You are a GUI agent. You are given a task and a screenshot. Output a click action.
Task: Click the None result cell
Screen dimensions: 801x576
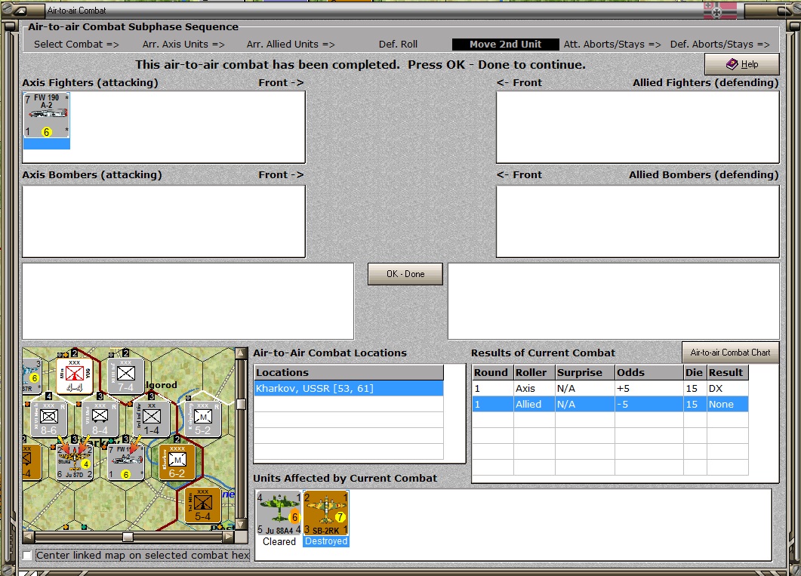[x=728, y=404]
